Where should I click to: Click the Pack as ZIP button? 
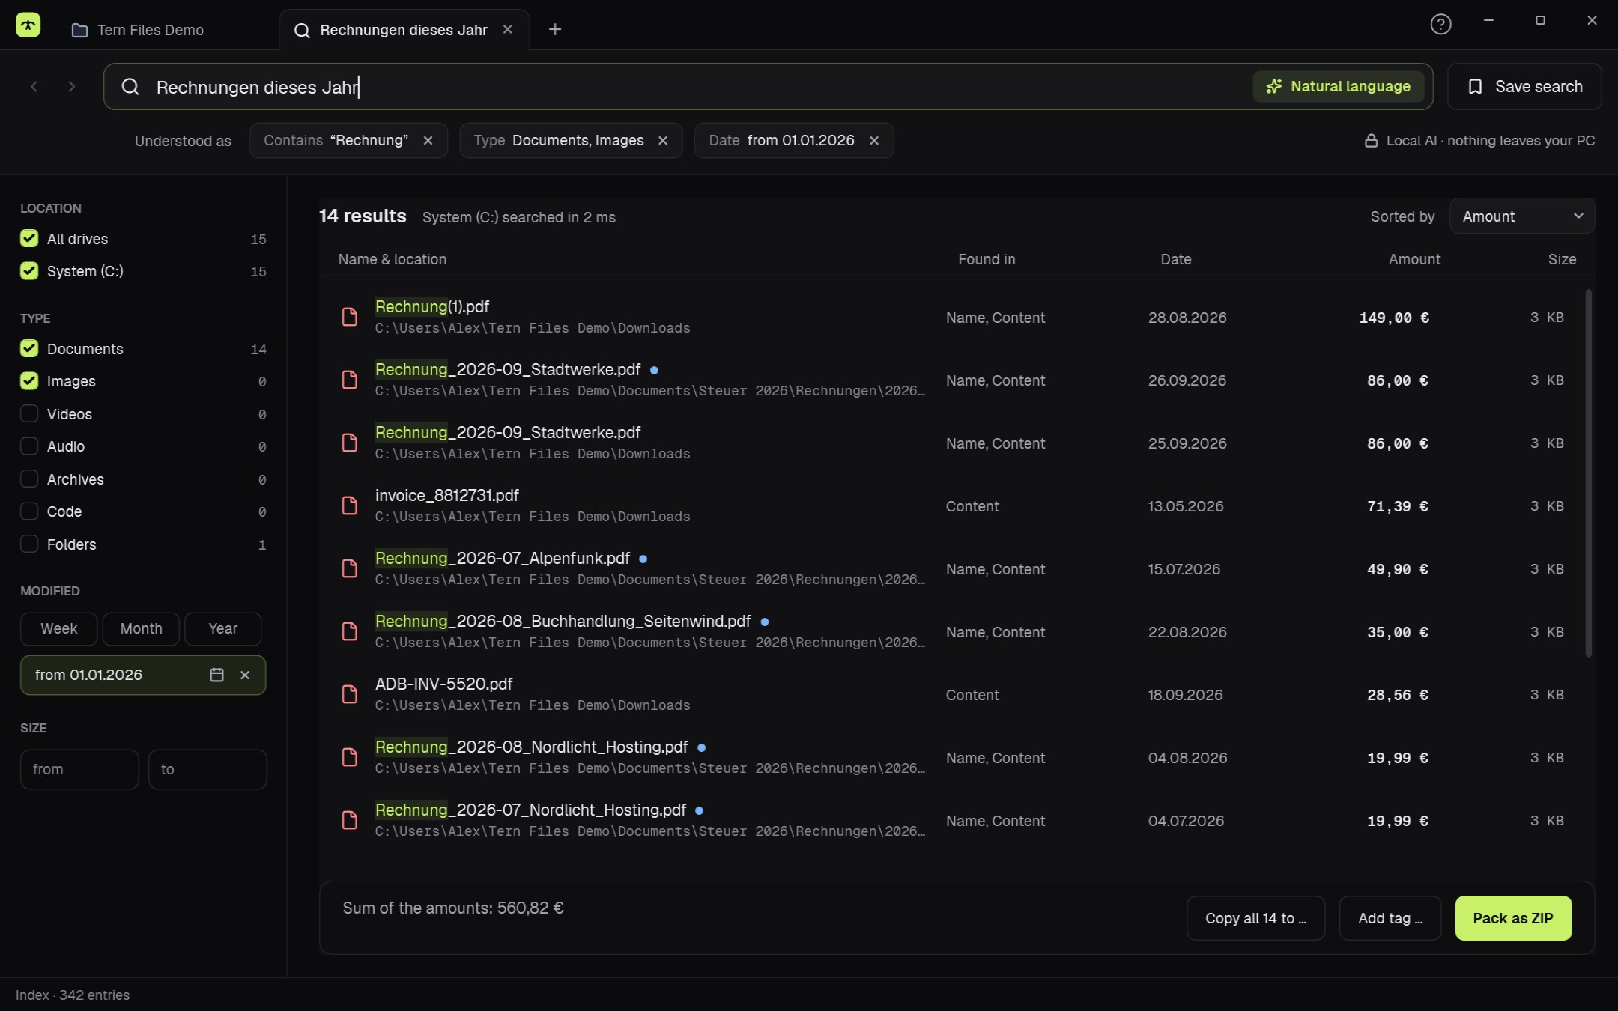(1513, 918)
